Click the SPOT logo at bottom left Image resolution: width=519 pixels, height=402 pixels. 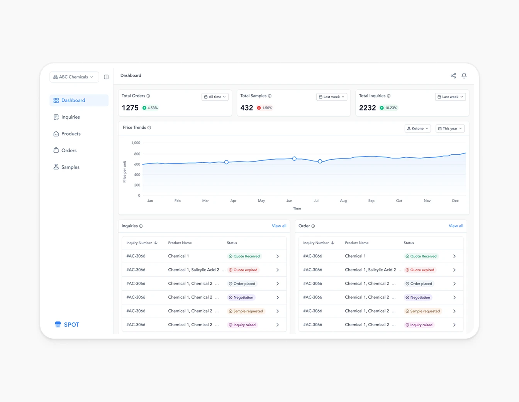[67, 324]
